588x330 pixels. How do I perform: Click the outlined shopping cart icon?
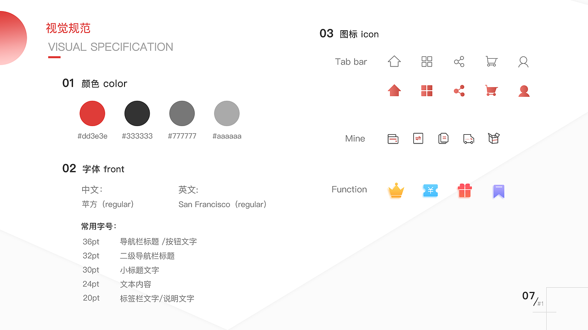click(x=492, y=61)
